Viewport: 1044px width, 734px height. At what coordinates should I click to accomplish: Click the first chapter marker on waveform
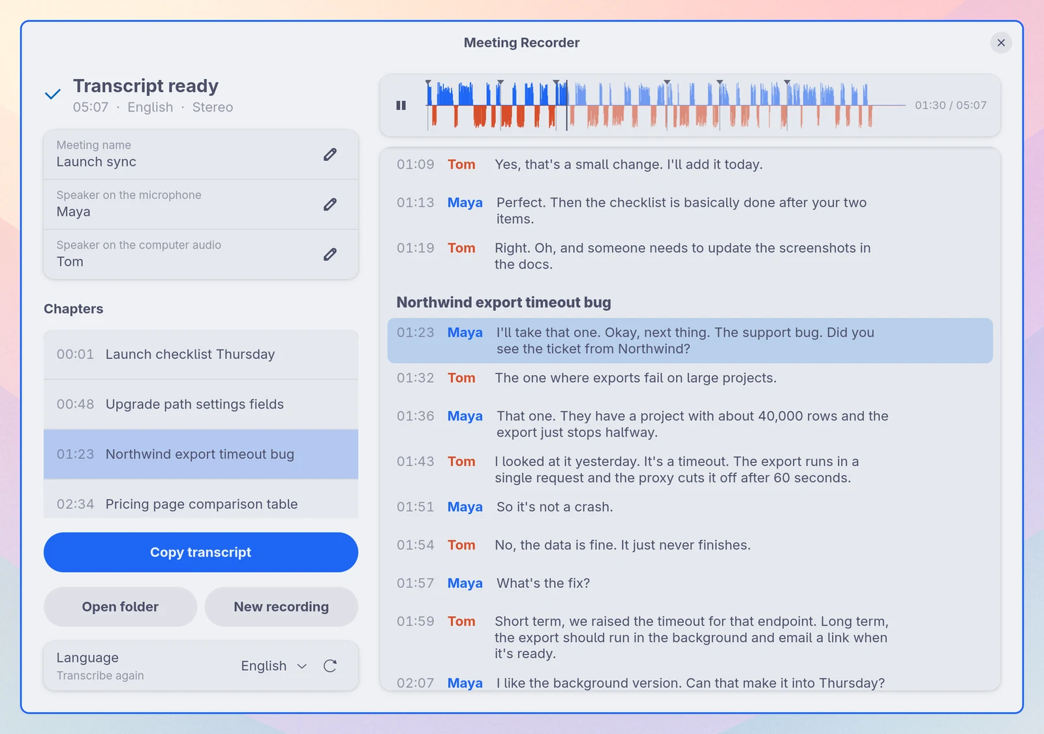(x=428, y=83)
